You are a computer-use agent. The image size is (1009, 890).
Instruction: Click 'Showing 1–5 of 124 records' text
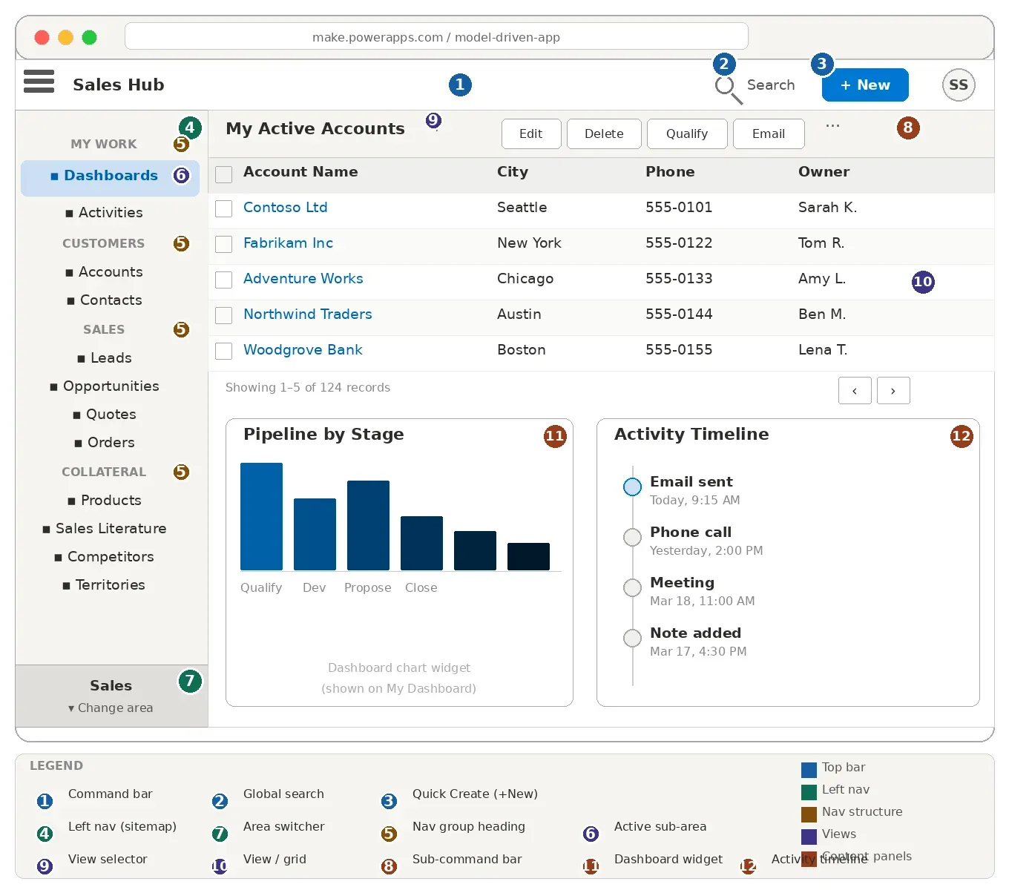tap(308, 388)
